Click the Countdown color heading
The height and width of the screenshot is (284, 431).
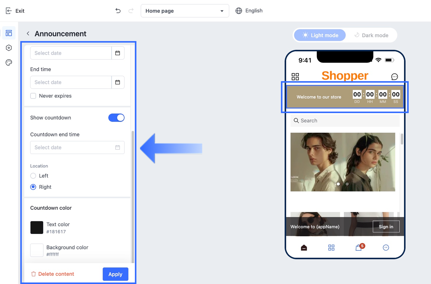pyautogui.click(x=51, y=208)
